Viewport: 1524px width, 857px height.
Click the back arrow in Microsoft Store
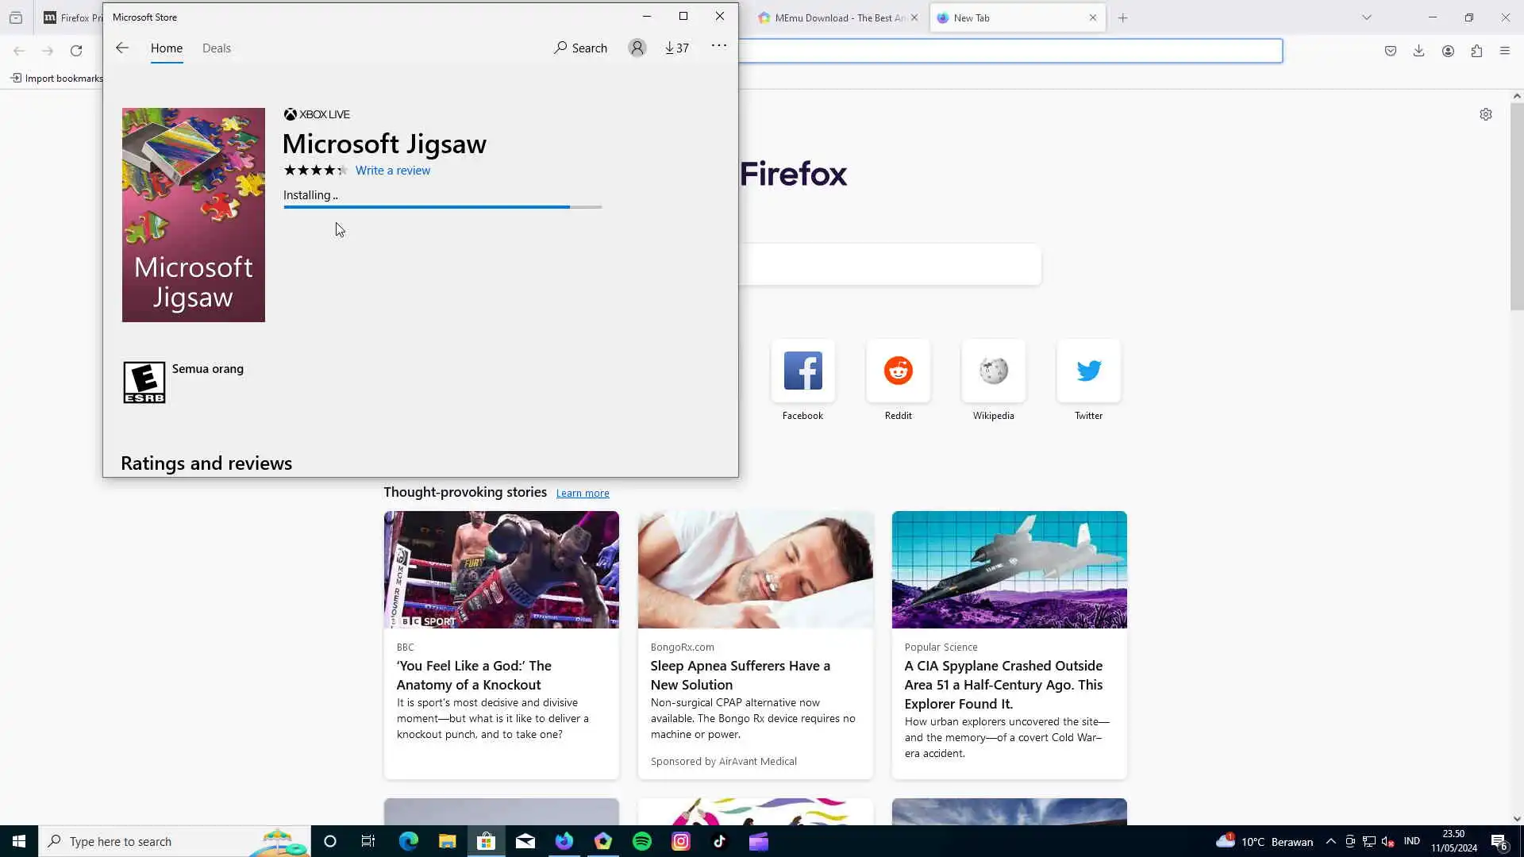121,48
